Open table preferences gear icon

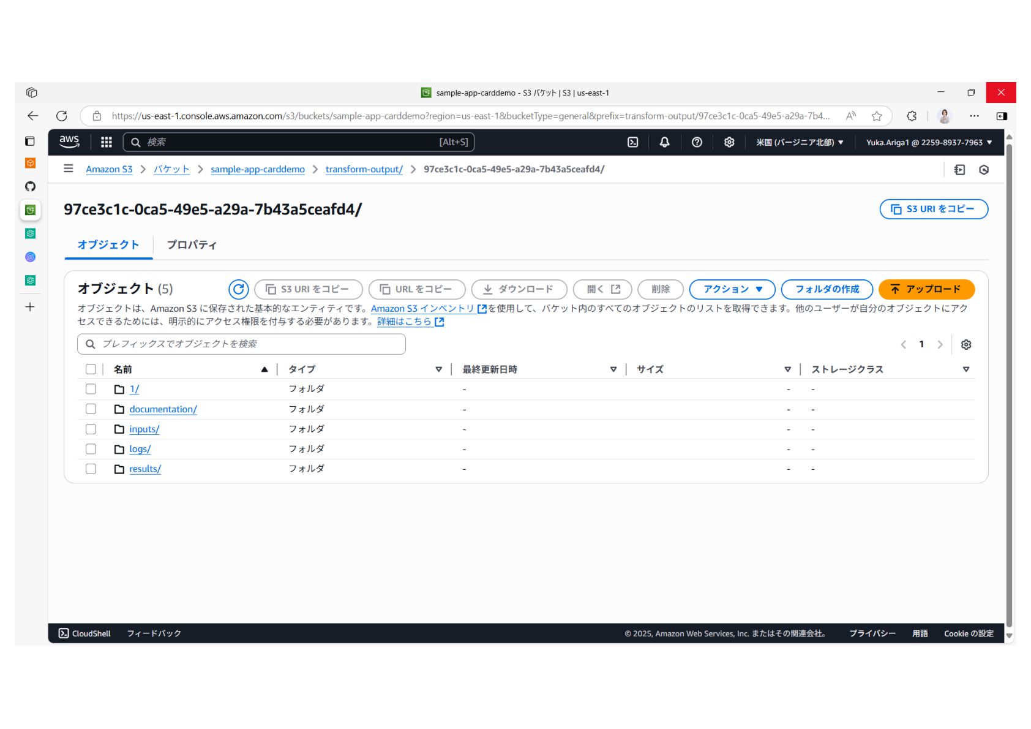coord(966,344)
